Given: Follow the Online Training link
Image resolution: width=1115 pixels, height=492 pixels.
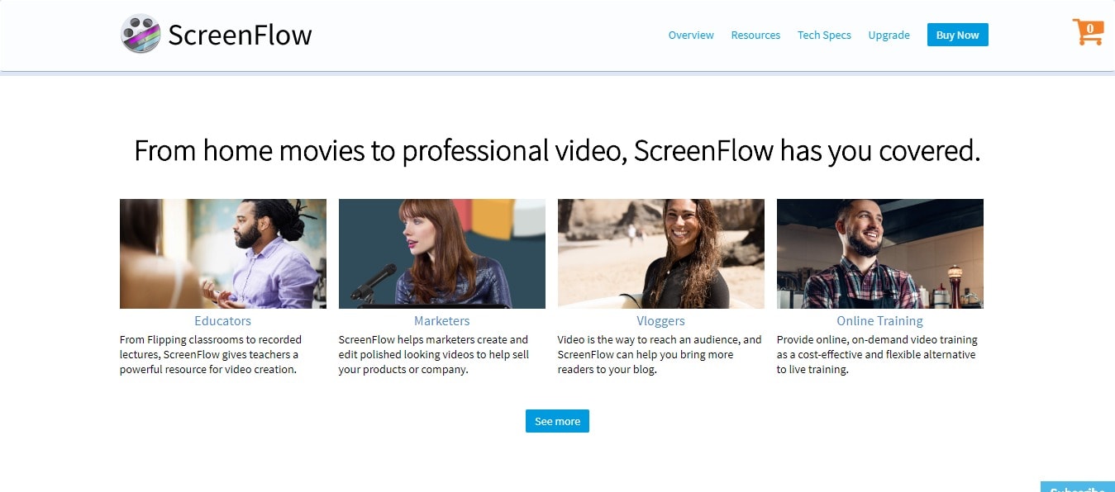Looking at the screenshot, I should coord(879,321).
